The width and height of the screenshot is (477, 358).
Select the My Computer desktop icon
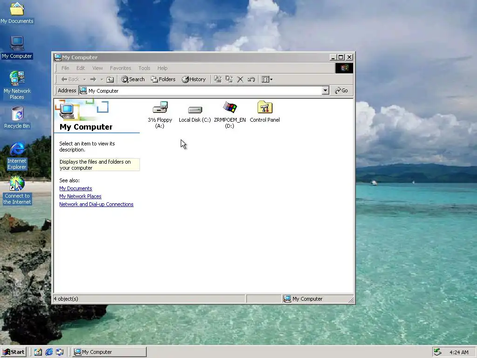click(x=17, y=48)
